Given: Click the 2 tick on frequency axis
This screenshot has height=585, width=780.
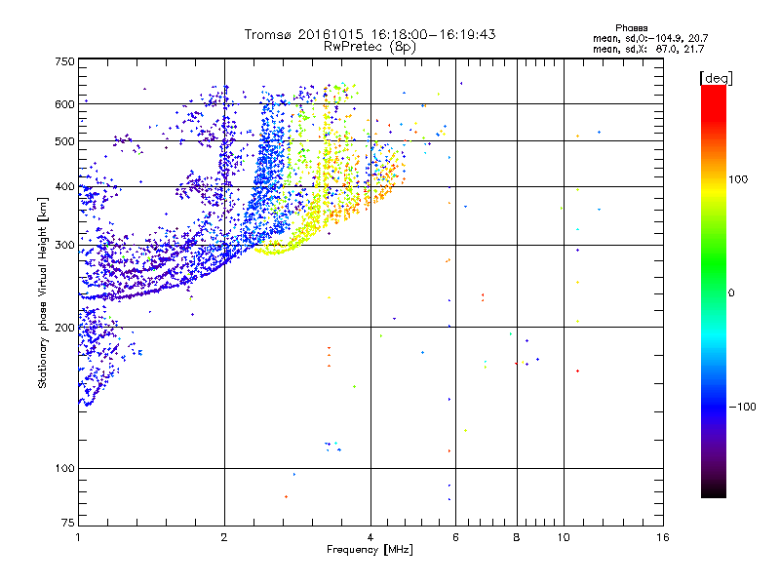Looking at the screenshot, I should [x=224, y=537].
